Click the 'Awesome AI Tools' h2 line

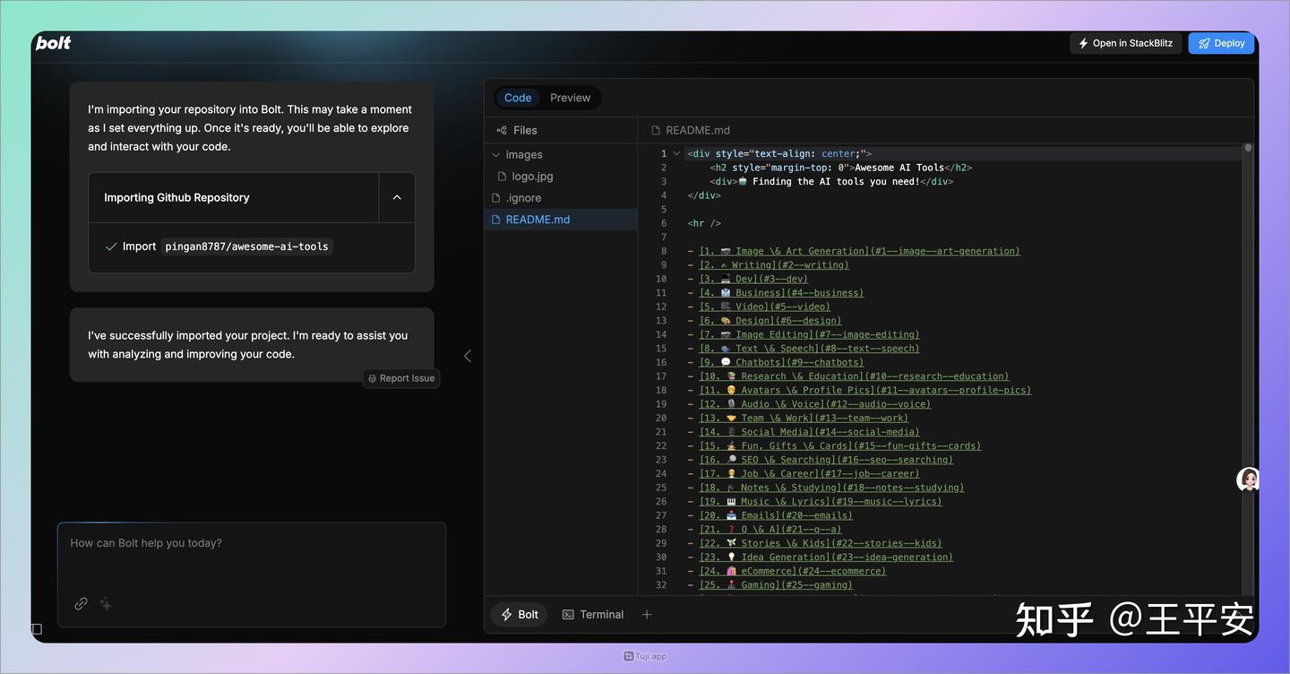point(841,168)
